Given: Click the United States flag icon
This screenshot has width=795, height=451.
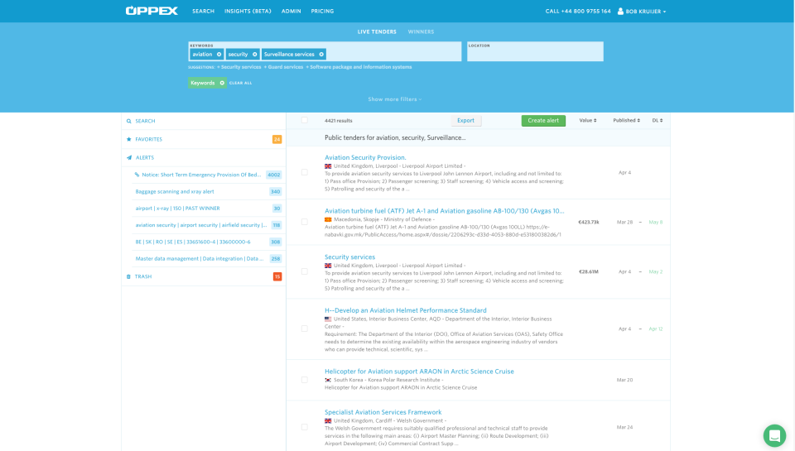Looking at the screenshot, I should click(x=328, y=319).
